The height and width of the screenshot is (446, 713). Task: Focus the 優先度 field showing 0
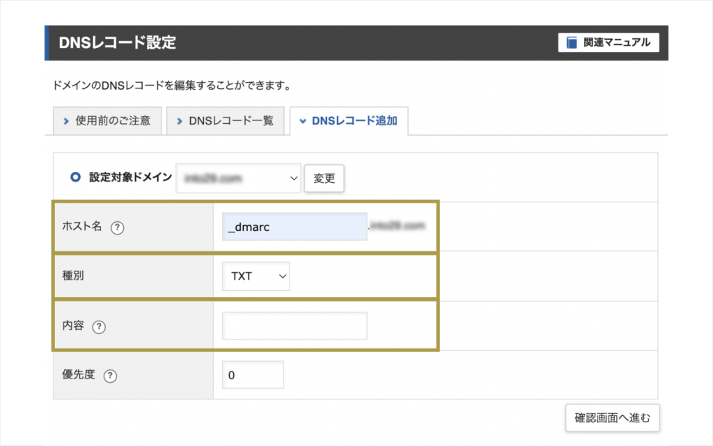253,375
